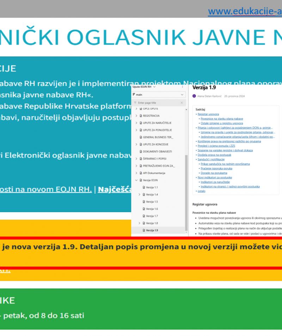Open Sandučić i notifikacije link
The image size is (282, 336).
(x=211, y=160)
